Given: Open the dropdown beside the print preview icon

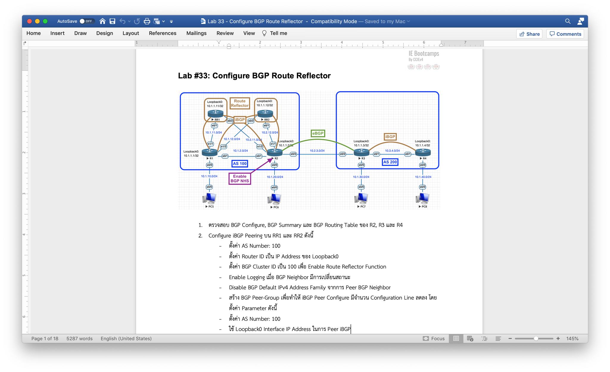Looking at the screenshot, I should coord(164,21).
